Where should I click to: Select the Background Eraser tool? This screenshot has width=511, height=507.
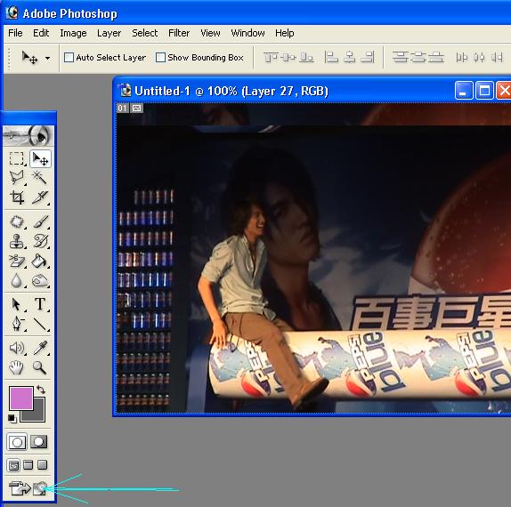(x=16, y=261)
